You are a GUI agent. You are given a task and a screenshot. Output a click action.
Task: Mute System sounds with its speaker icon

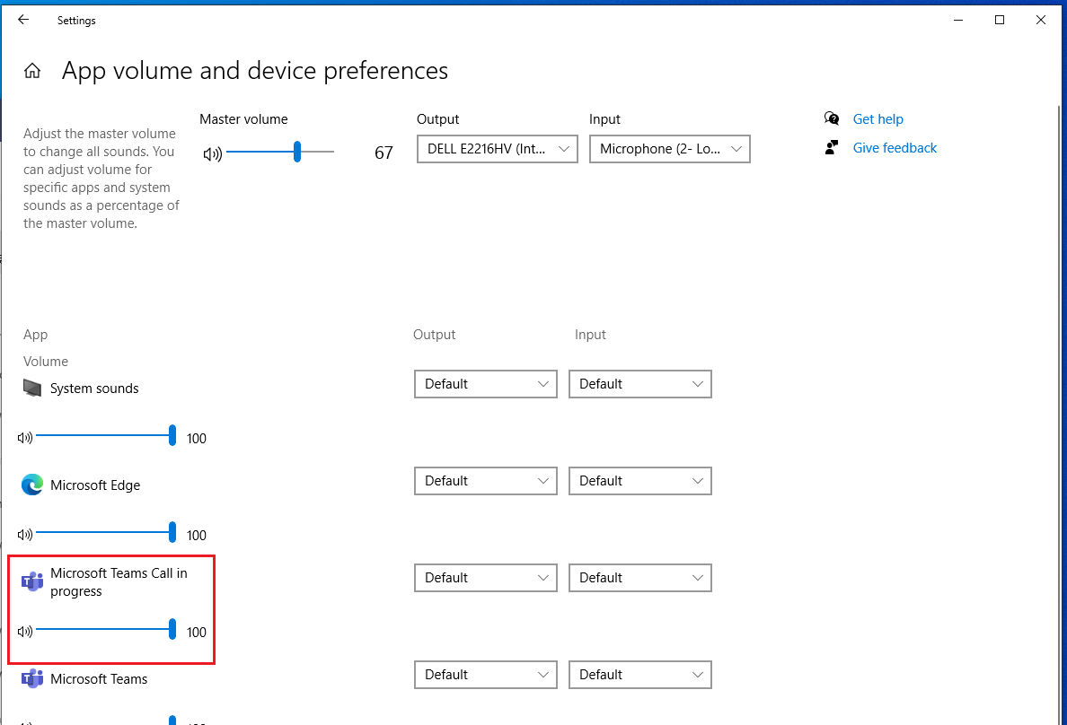tap(25, 437)
